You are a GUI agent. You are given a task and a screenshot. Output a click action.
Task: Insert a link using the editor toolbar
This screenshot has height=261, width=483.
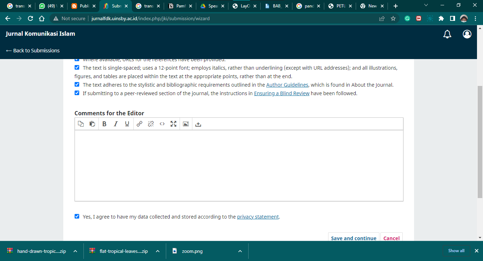[x=139, y=124]
